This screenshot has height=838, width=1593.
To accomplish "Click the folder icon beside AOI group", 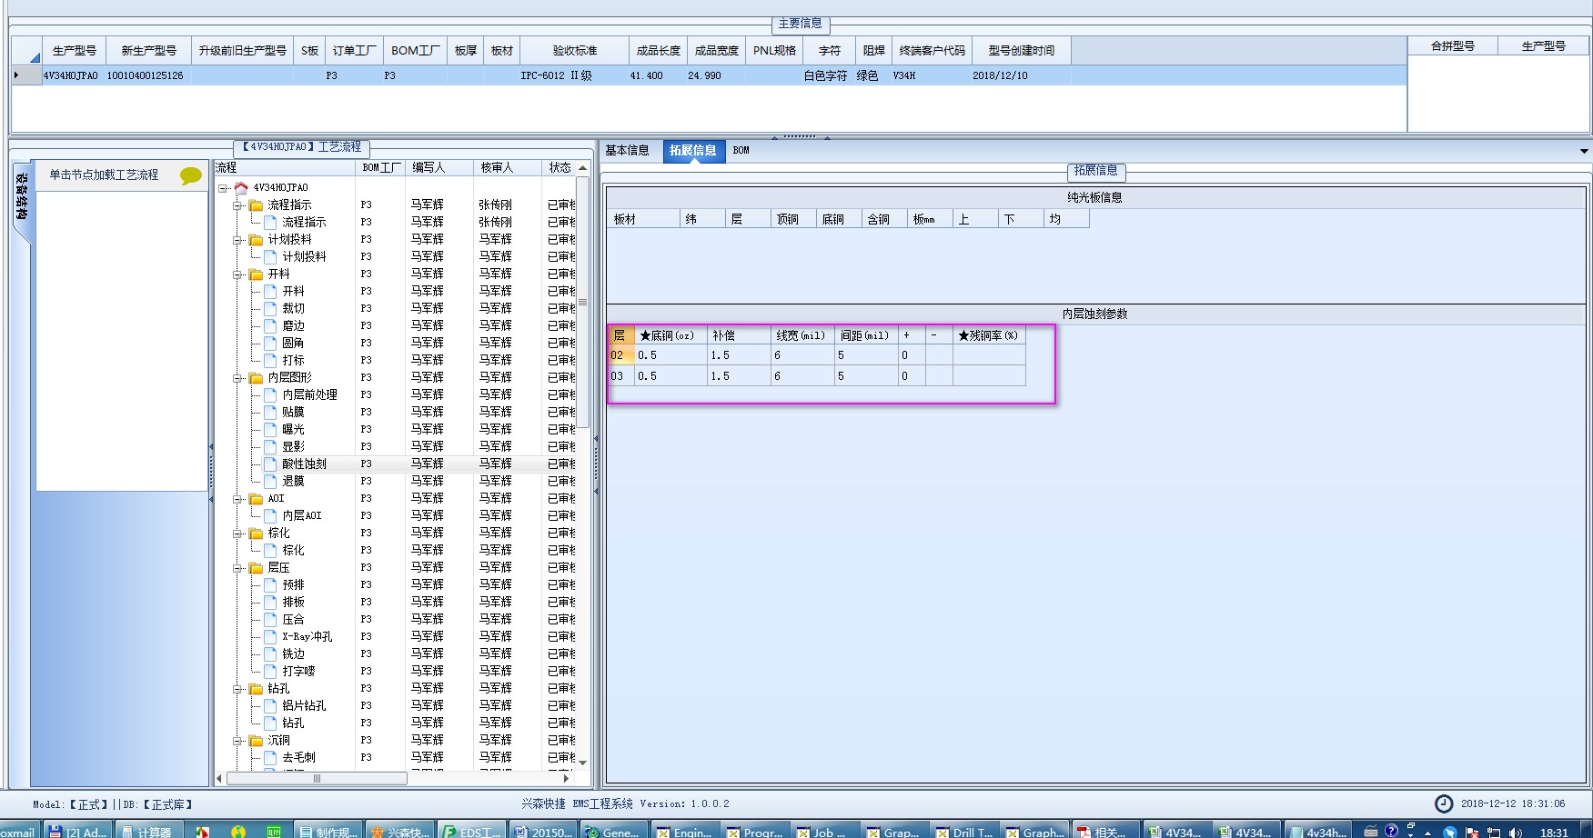I will point(256,499).
